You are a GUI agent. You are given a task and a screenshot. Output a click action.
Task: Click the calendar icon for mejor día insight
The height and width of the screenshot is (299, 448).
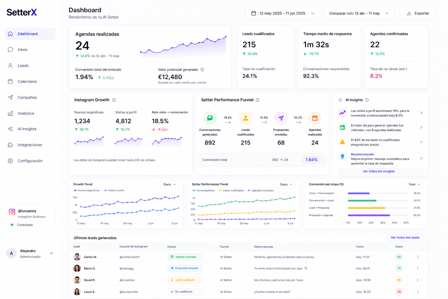[x=342, y=127]
